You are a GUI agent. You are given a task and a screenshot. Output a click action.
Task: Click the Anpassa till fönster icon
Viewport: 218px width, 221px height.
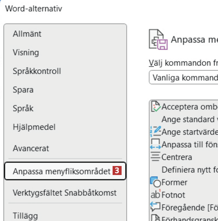156,144
